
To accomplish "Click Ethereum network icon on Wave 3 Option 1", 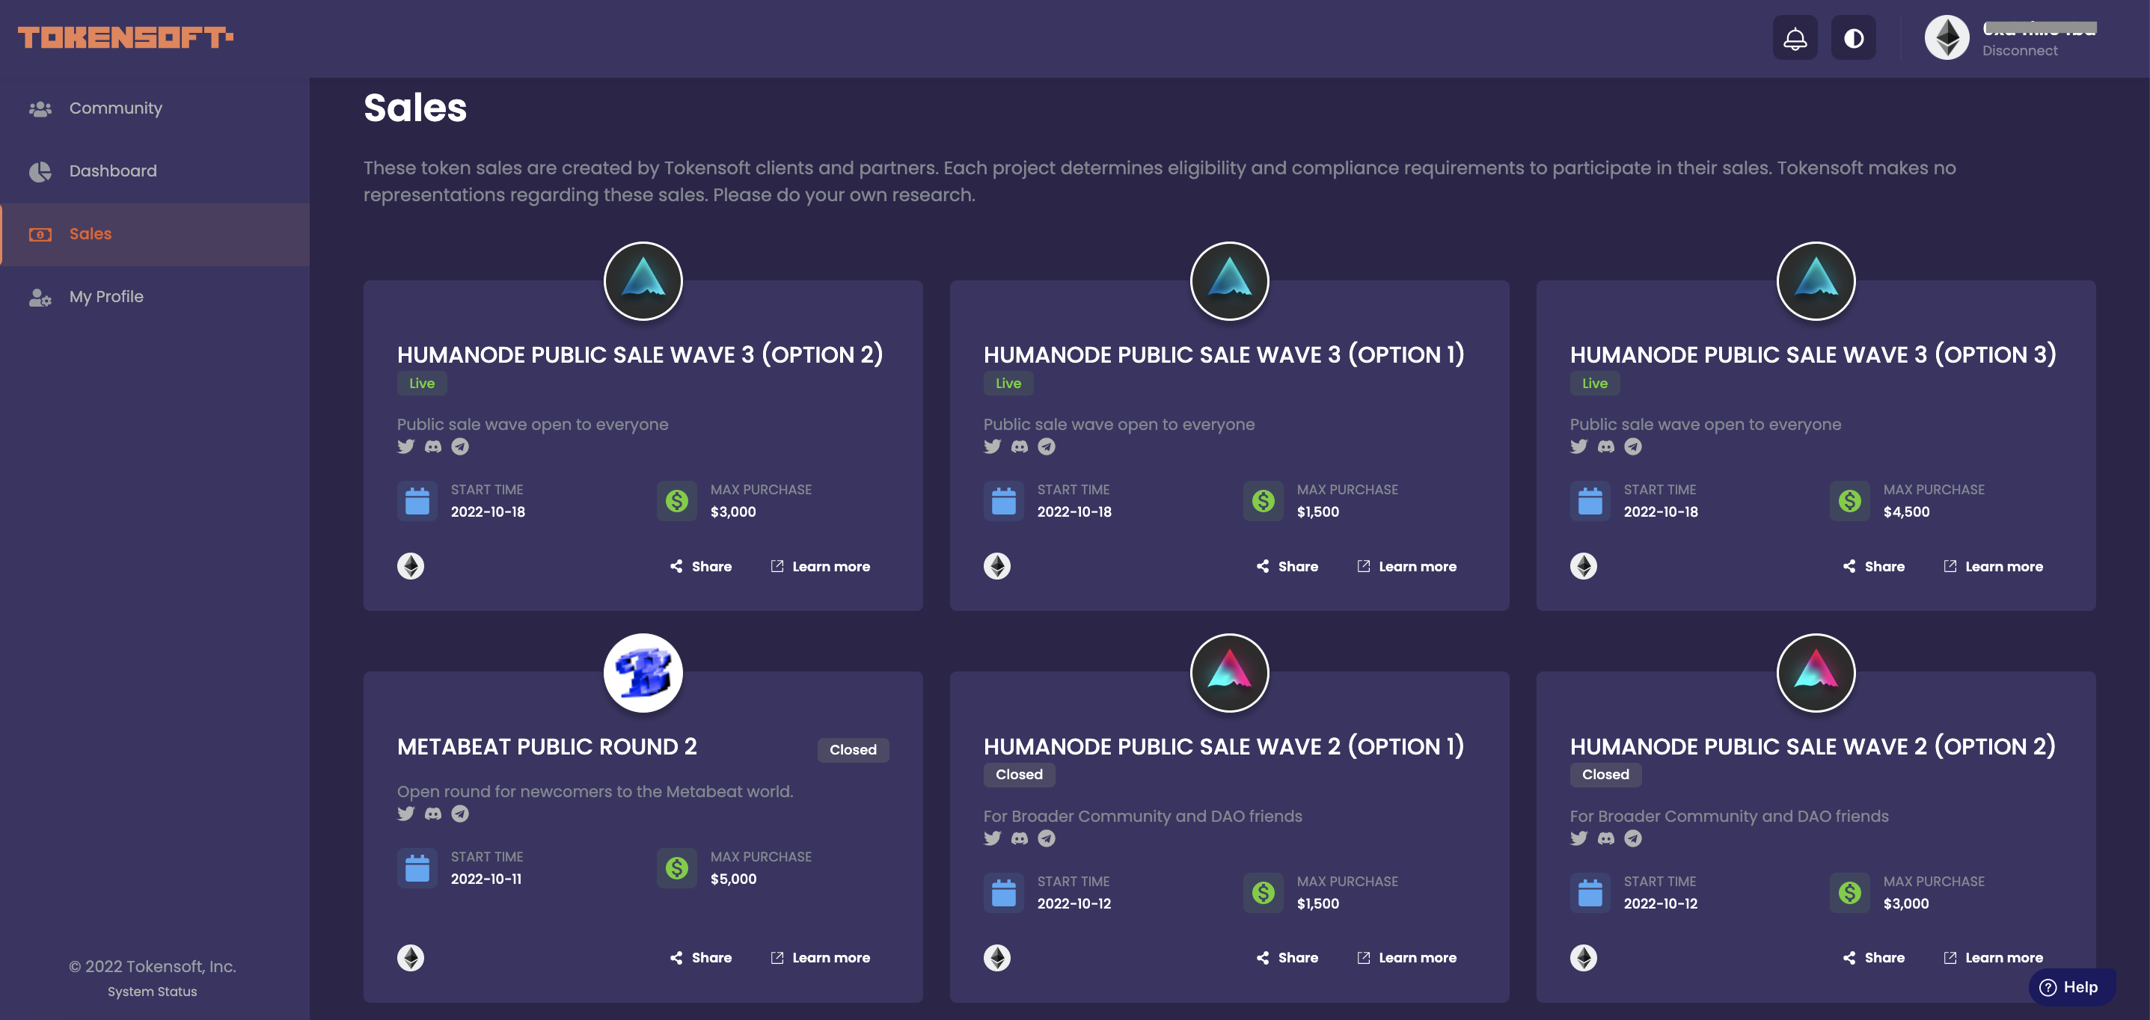I will click(x=997, y=566).
